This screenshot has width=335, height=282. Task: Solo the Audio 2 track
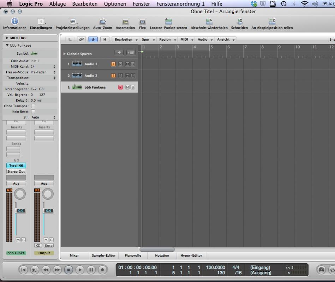click(x=133, y=76)
